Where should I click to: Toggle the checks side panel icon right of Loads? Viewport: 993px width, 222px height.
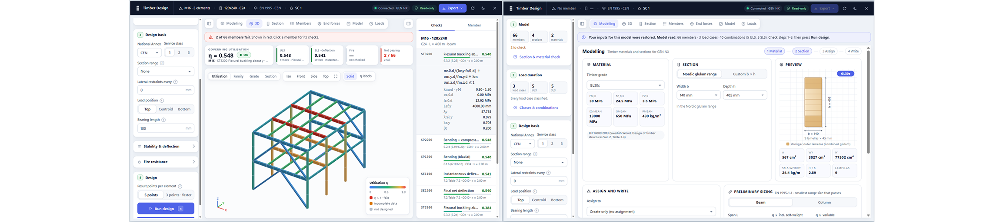click(x=408, y=23)
